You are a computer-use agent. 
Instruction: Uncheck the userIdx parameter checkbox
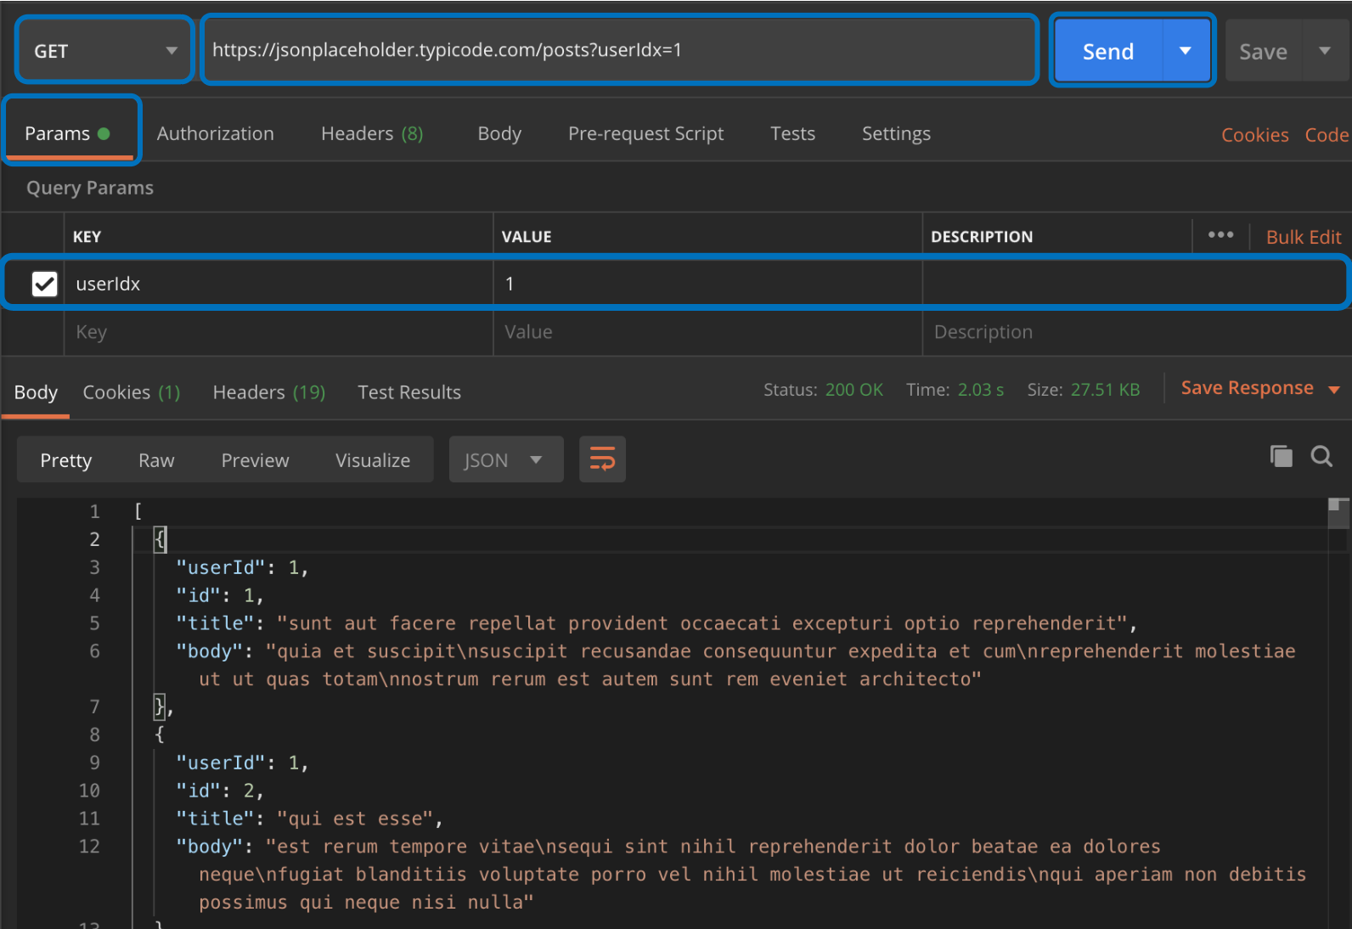(44, 284)
